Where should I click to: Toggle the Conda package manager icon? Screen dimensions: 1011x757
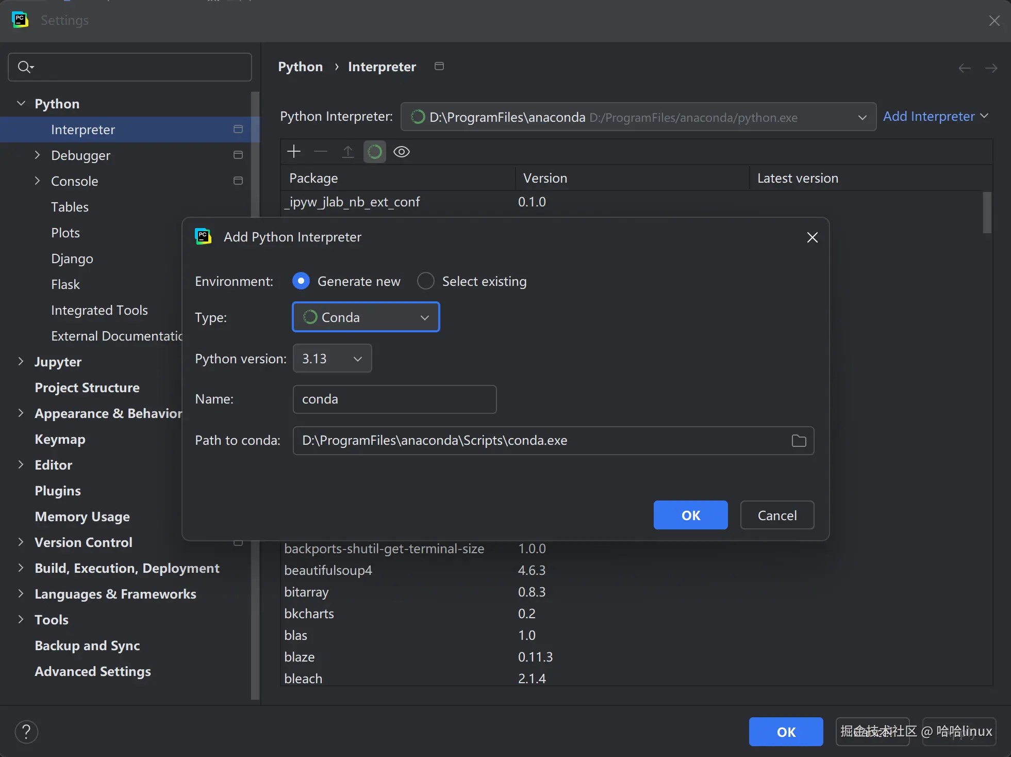pyautogui.click(x=375, y=152)
